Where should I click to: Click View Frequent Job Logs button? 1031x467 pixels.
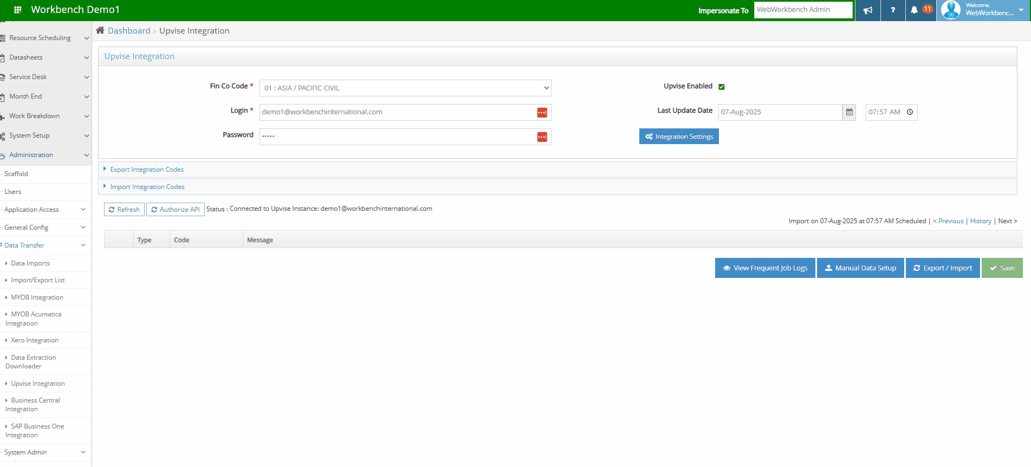click(x=765, y=268)
